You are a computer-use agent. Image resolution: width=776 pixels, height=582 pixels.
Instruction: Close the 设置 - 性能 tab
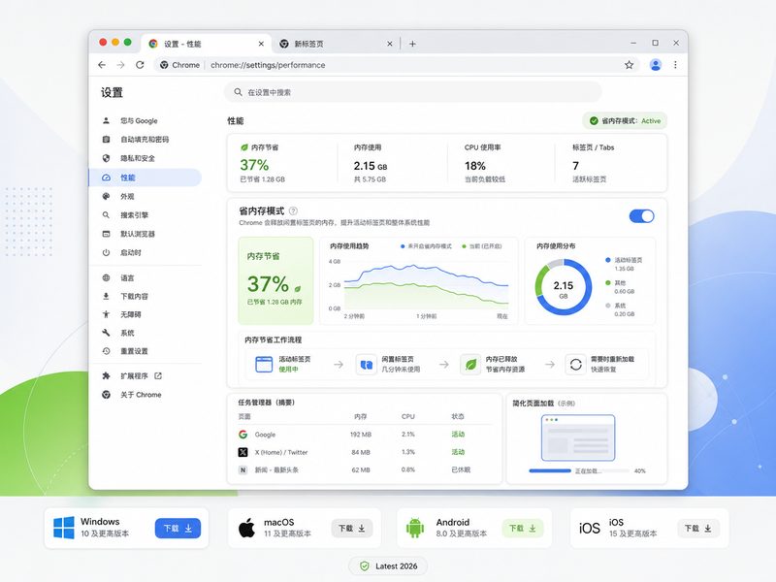(x=261, y=44)
